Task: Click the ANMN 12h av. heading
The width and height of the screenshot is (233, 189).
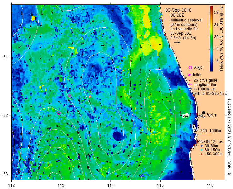Action: tap(211, 141)
